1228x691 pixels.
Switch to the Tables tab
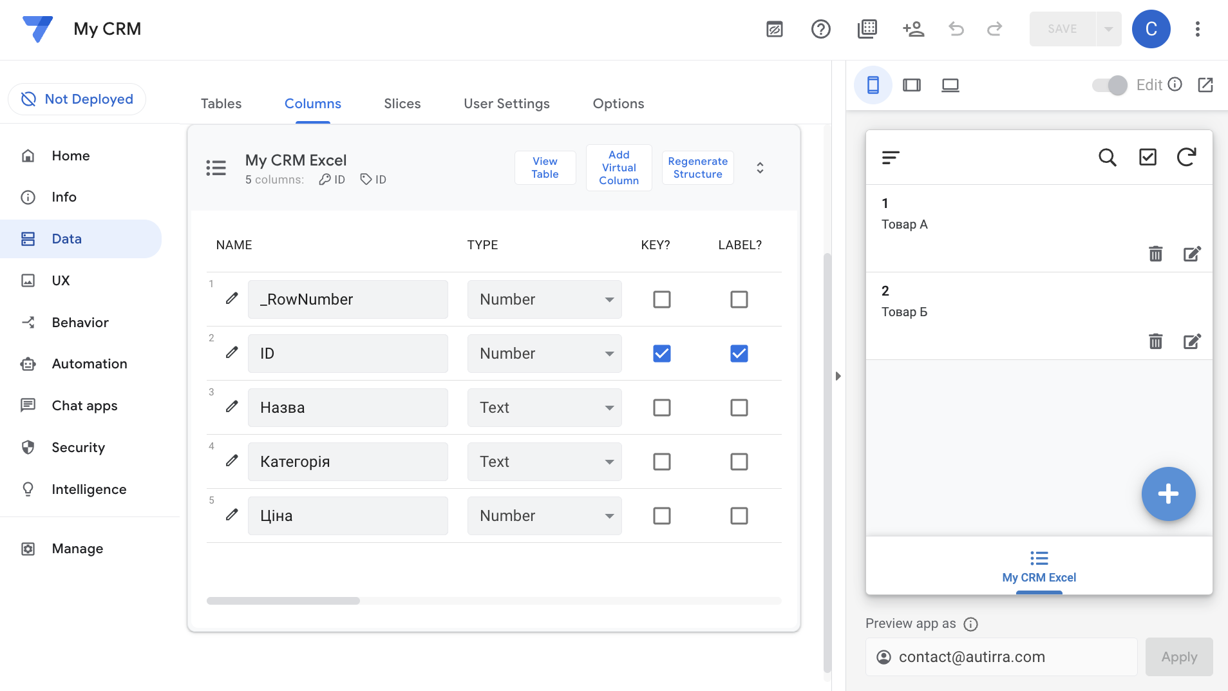click(221, 104)
